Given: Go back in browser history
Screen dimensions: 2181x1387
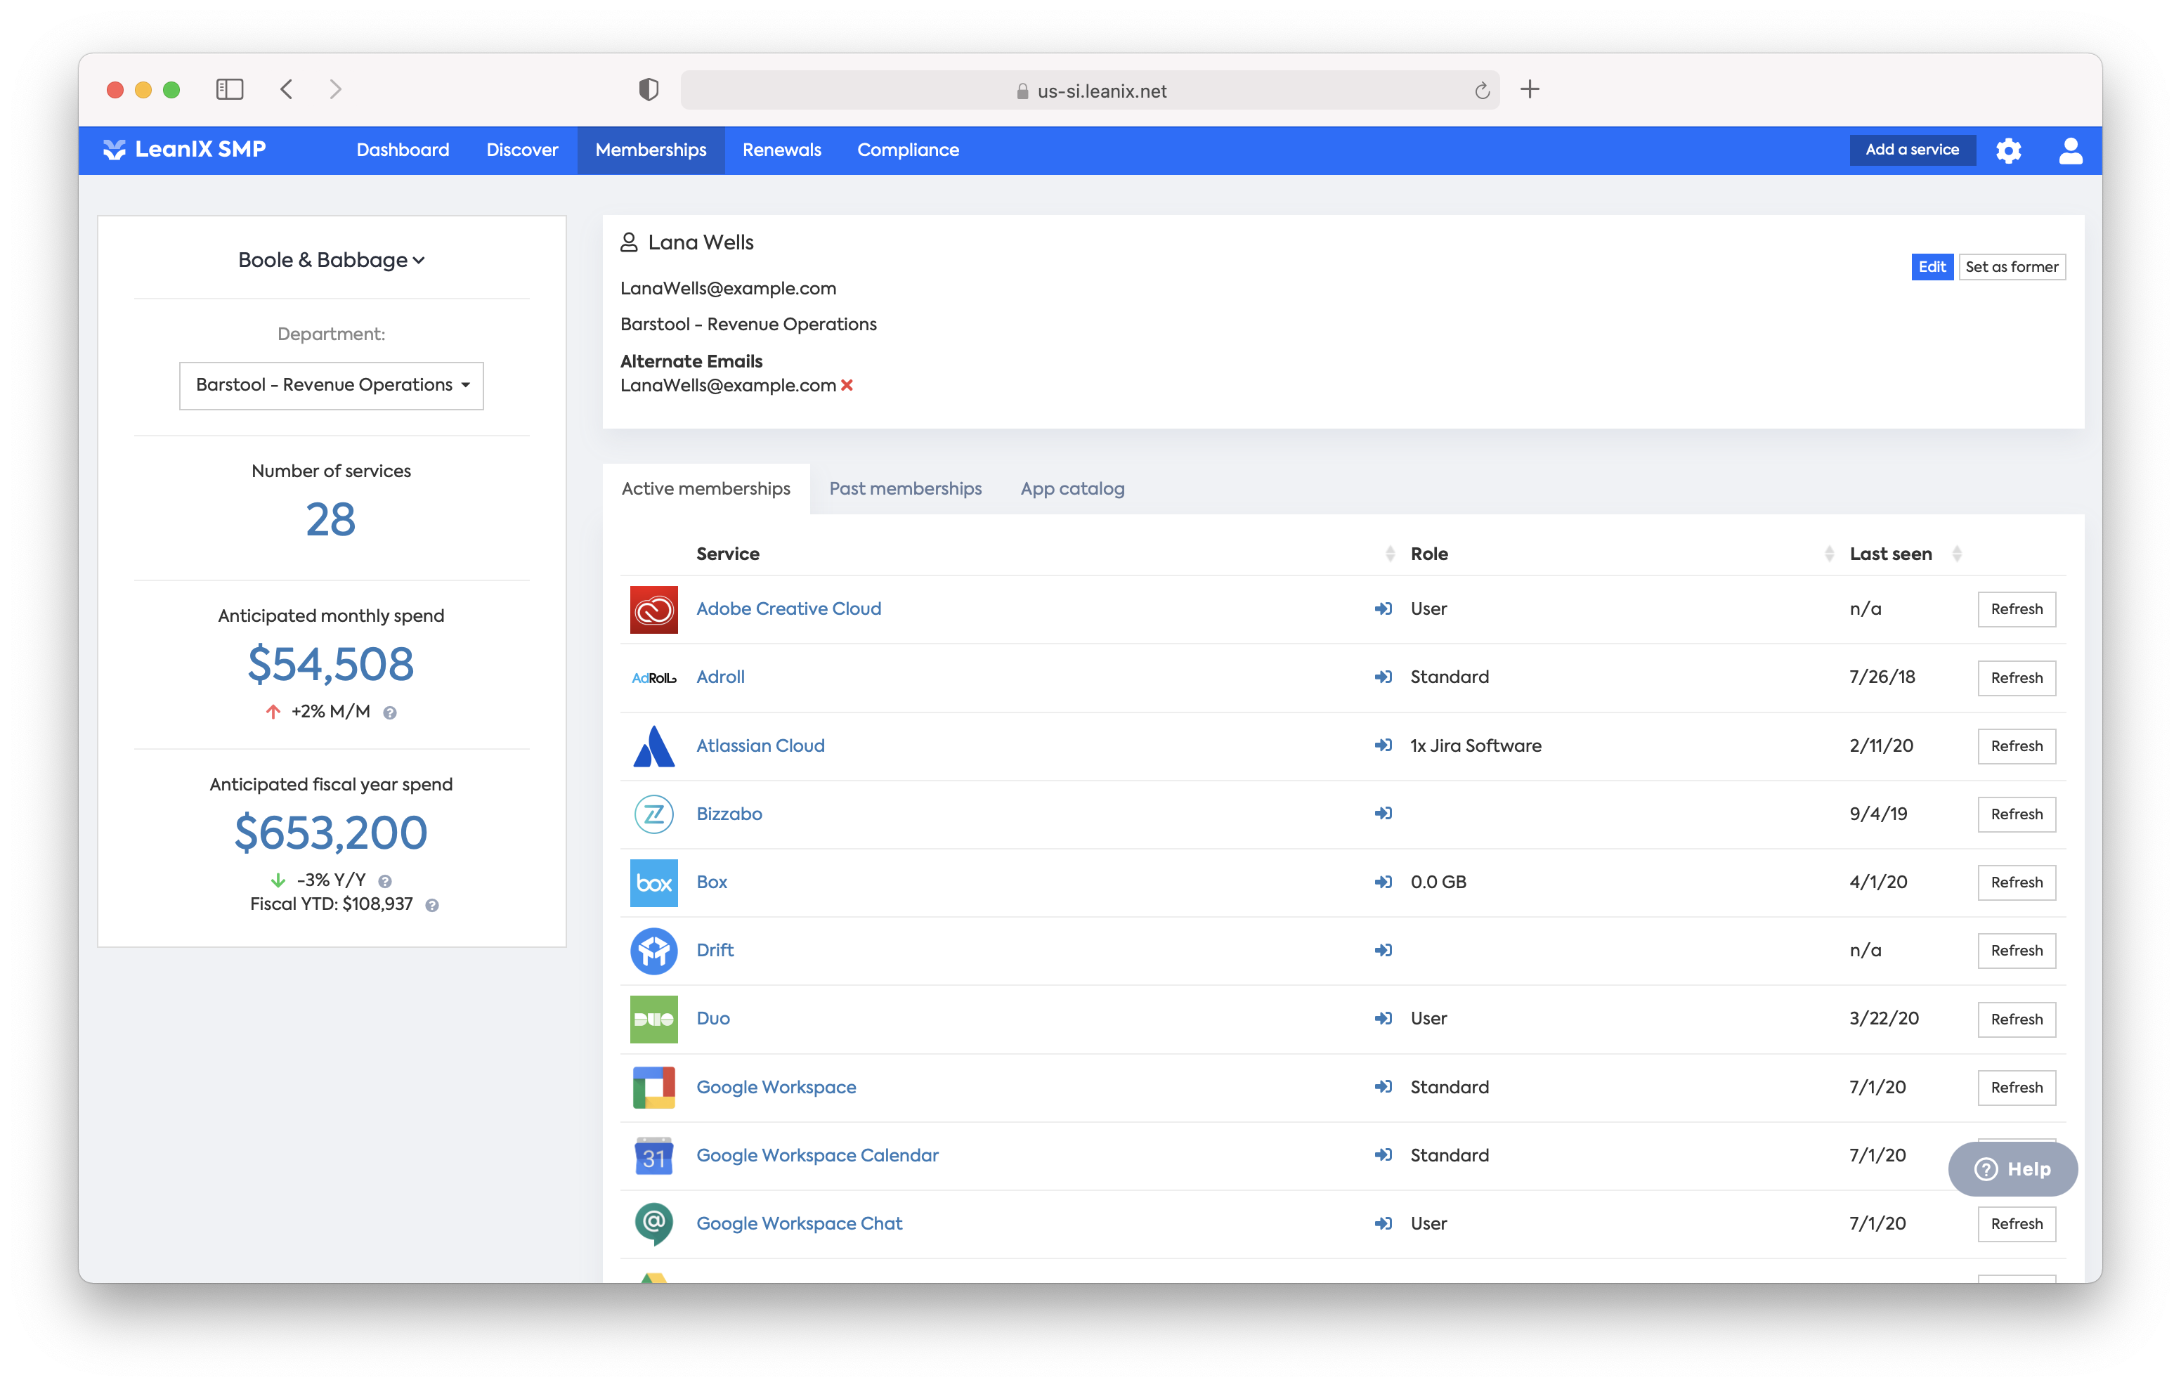Looking at the screenshot, I should (286, 90).
